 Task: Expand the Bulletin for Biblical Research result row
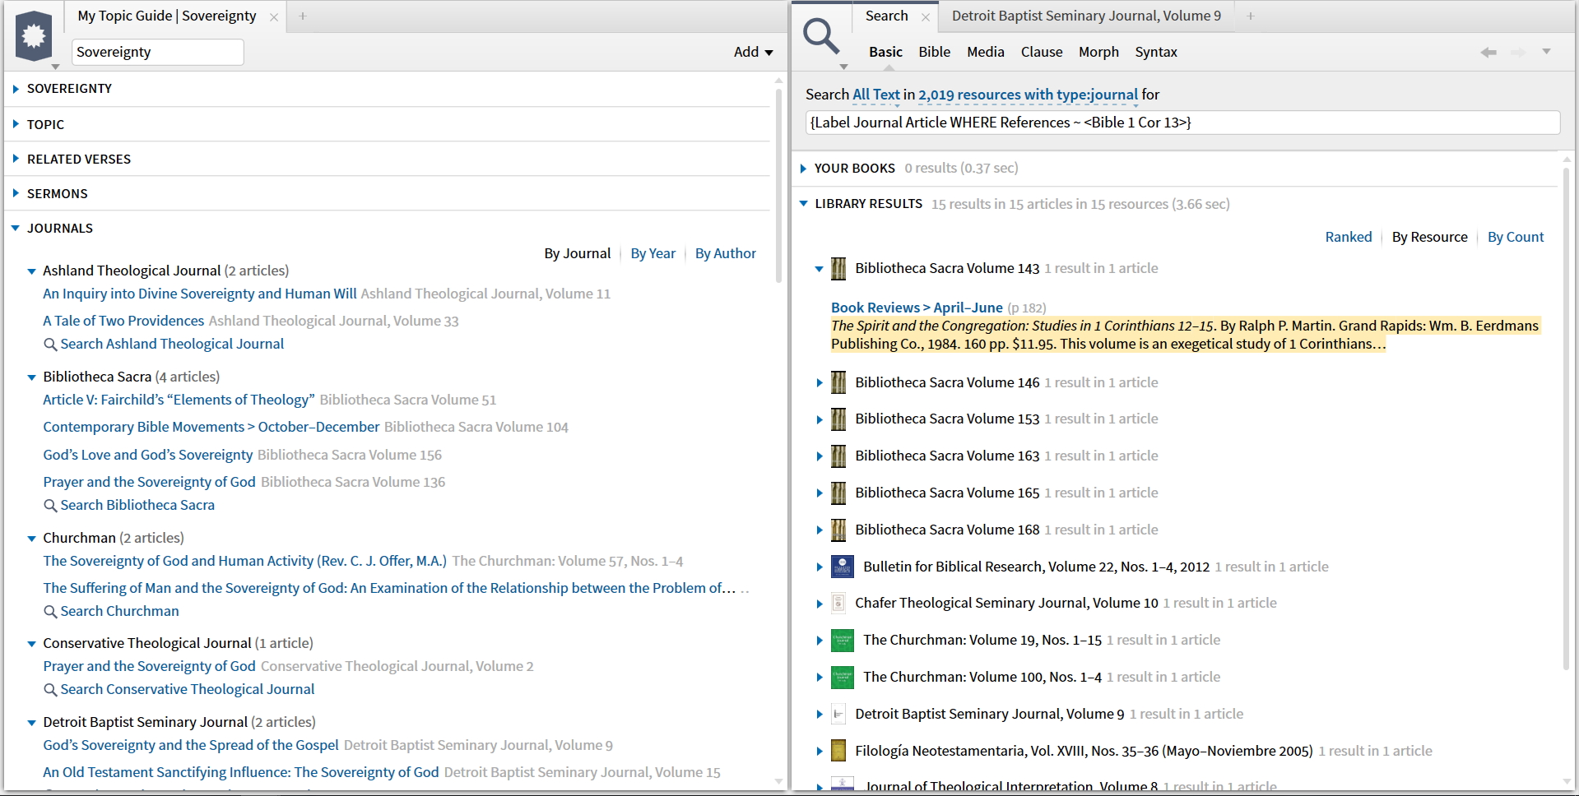820,567
